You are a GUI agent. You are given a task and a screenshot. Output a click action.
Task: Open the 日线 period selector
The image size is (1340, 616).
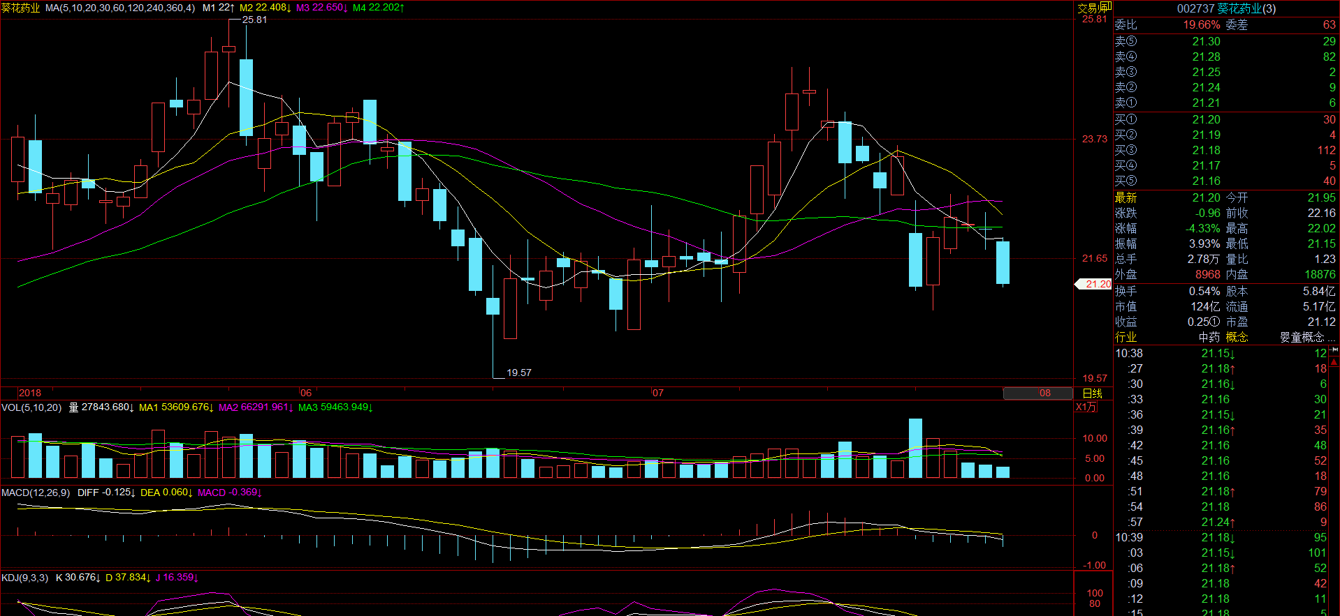[1092, 393]
